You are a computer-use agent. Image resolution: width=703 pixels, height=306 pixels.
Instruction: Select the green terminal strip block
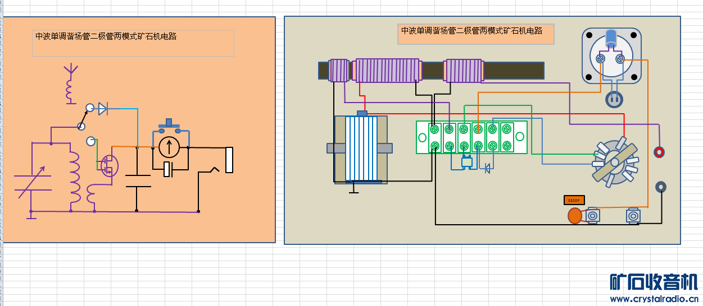click(x=471, y=137)
